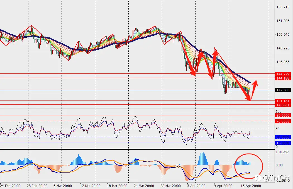Click the 24 Mar 20:00 time label
Viewport: 293px width, 189px height.
coord(144,186)
